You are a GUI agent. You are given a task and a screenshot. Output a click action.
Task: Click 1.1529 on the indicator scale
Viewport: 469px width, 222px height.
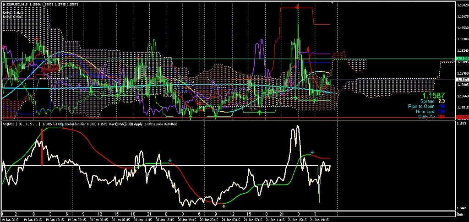462,123
